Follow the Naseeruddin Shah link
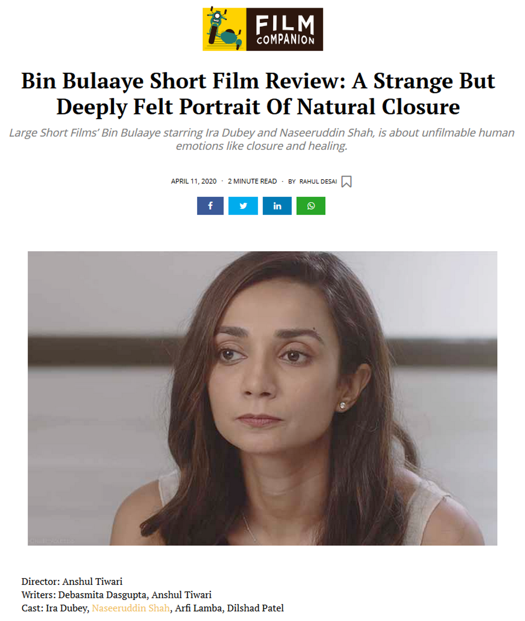 point(131,608)
